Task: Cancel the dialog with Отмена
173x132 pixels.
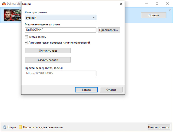Action: (x=111, y=90)
